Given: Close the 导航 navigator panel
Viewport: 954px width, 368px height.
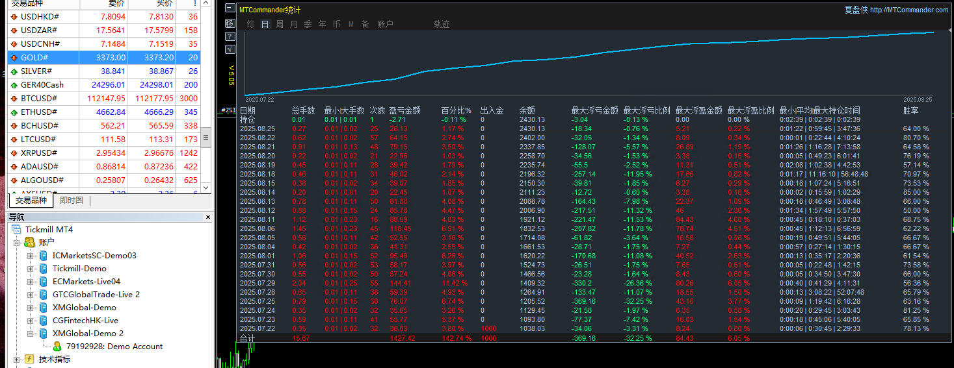Looking at the screenshot, I should coord(208,217).
